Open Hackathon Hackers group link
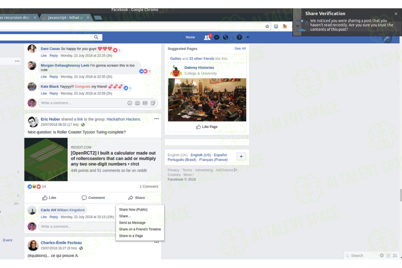 coord(123,119)
